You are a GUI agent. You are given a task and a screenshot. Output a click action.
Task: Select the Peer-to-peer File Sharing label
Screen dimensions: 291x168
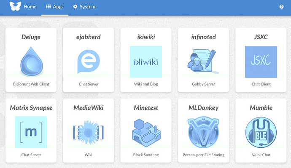(203, 155)
